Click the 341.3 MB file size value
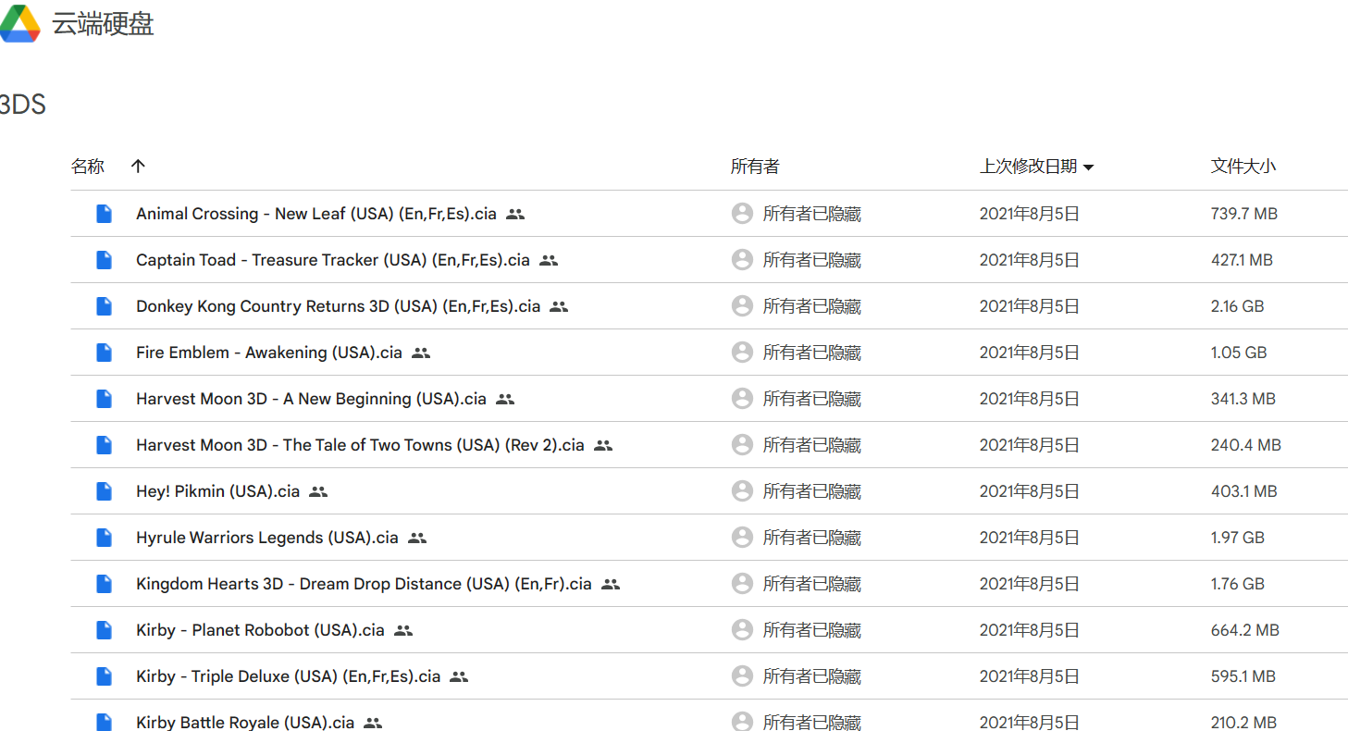1348x731 pixels. pos(1243,399)
